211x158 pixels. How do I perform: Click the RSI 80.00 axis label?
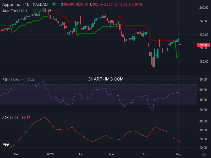pos(203,80)
